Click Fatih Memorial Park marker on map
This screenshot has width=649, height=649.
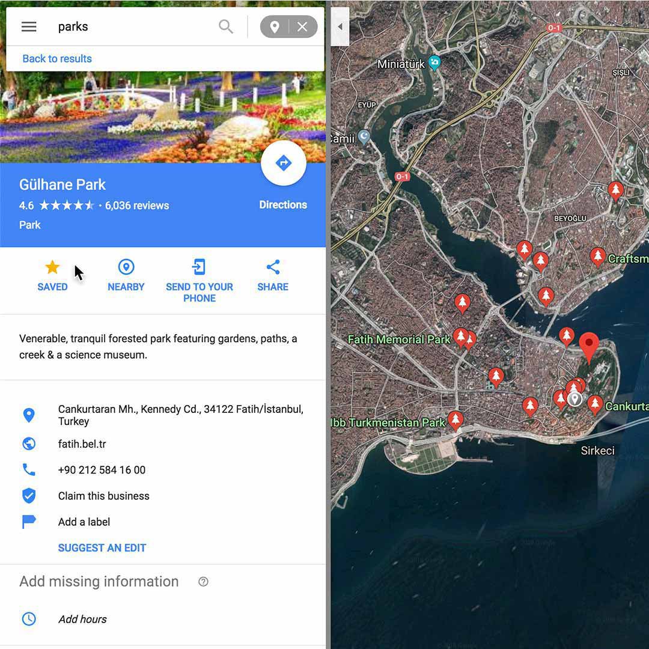pyautogui.click(x=461, y=337)
